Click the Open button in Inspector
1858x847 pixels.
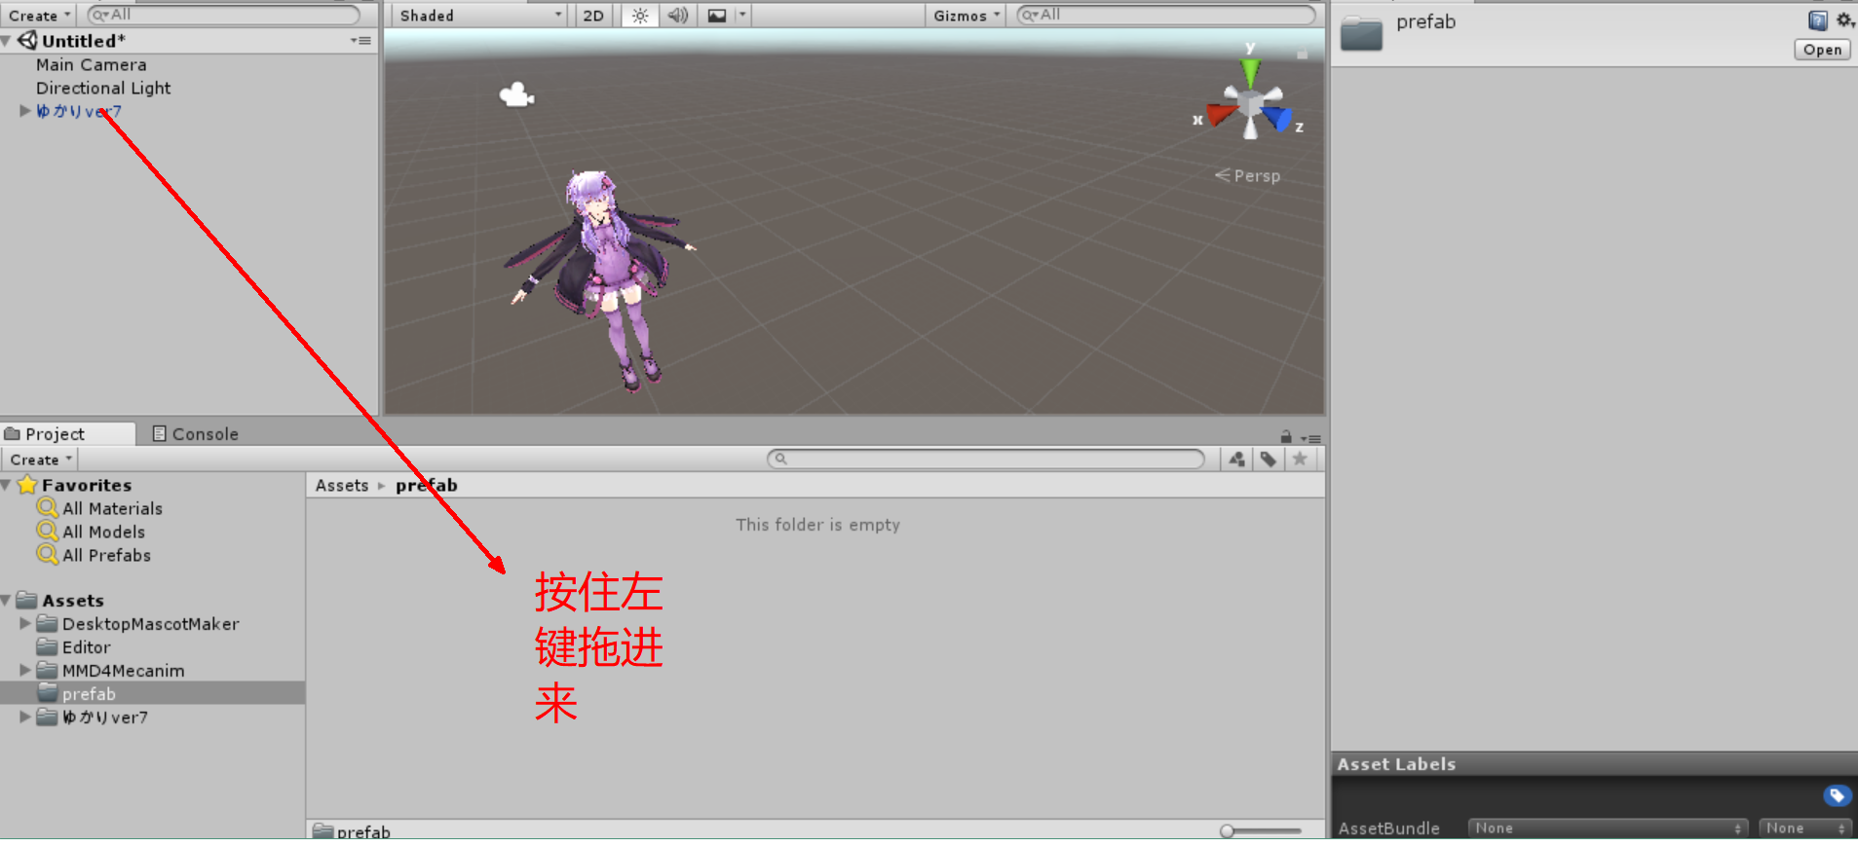(x=1821, y=50)
